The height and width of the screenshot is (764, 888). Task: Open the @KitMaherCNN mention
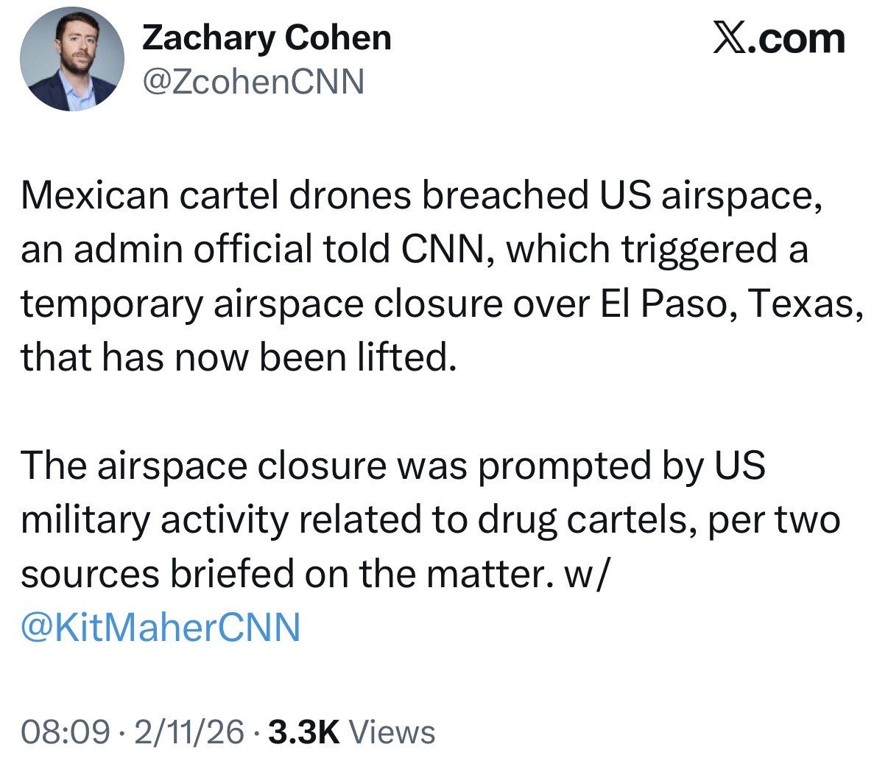(161, 628)
